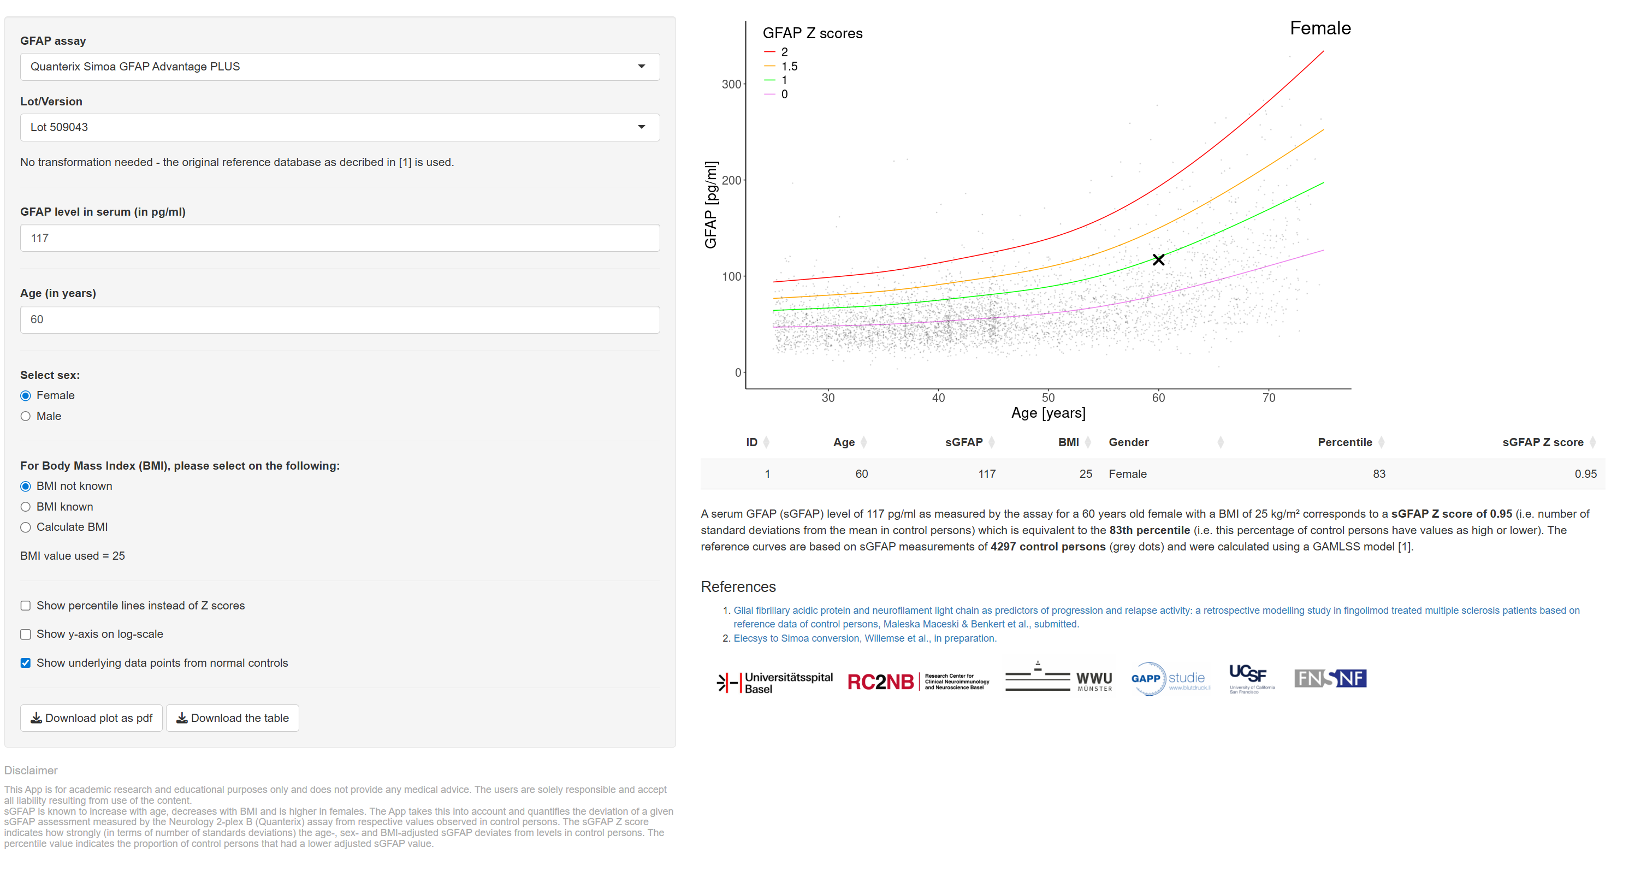Enable percentile lines instead of Z scores

26,606
